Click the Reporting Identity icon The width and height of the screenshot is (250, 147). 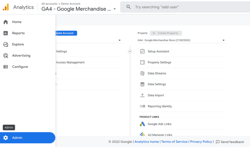[142, 106]
